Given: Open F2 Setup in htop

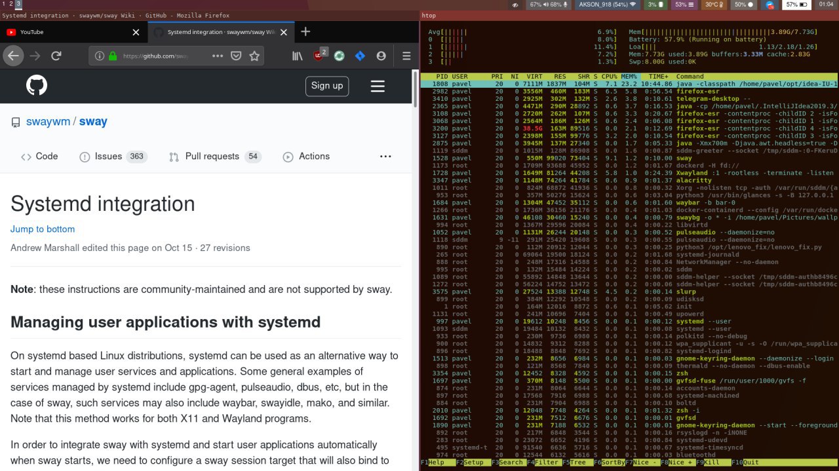Looking at the screenshot, I should click(x=473, y=462).
